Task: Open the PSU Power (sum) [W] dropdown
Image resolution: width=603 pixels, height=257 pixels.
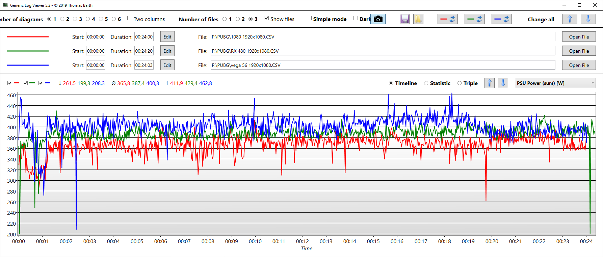Action: [555, 83]
